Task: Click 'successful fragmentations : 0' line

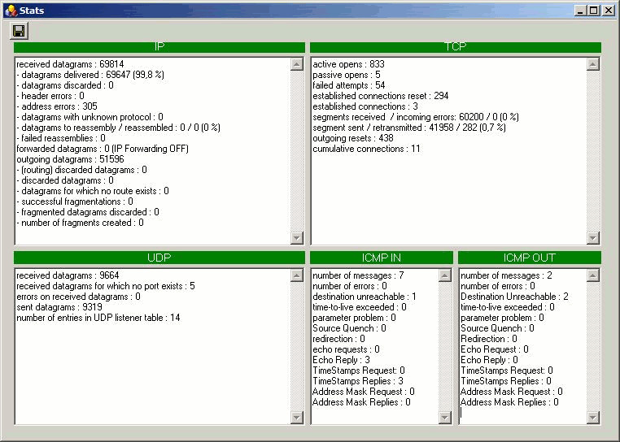Action: (75, 201)
